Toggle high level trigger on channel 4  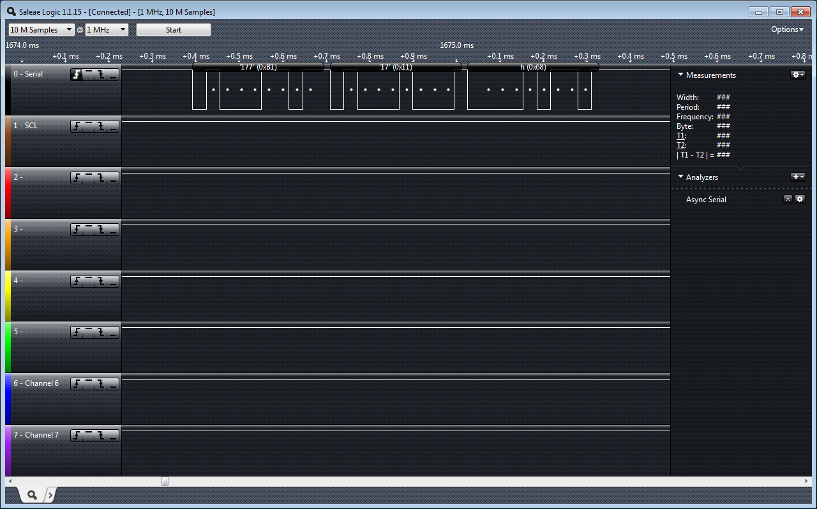[x=89, y=281]
